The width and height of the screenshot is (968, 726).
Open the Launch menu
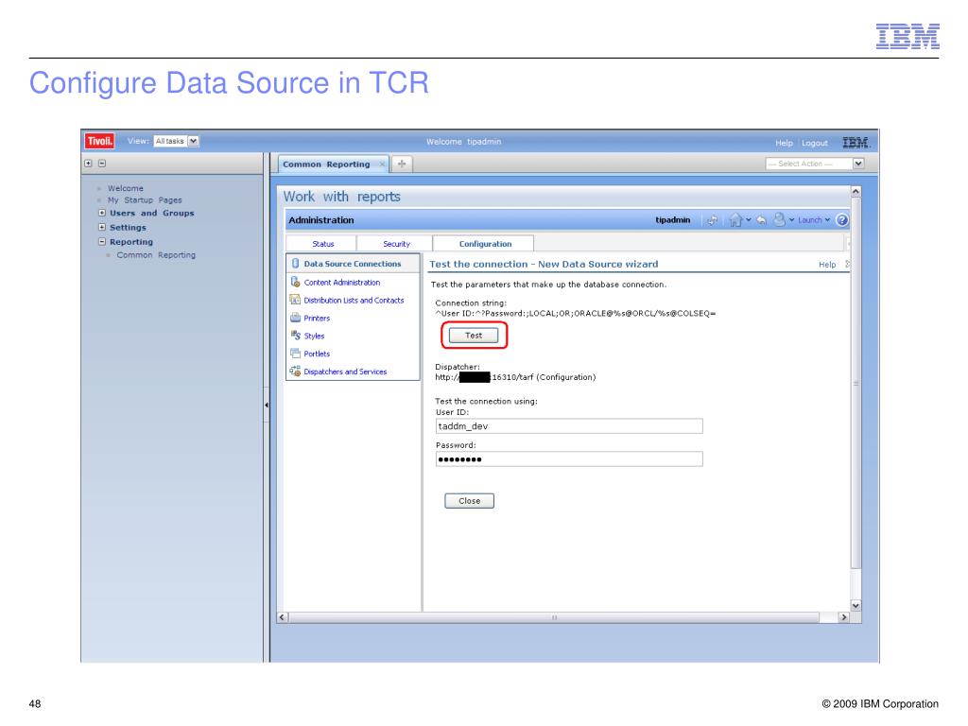point(814,219)
